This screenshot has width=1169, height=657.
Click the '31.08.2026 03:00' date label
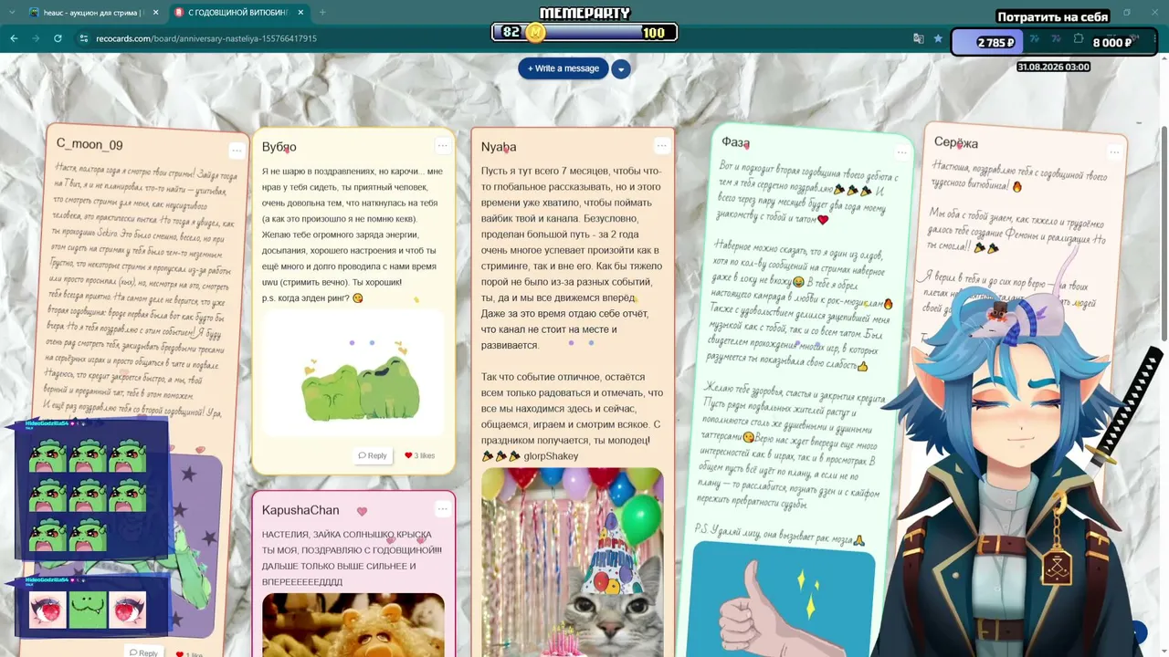tap(1053, 67)
